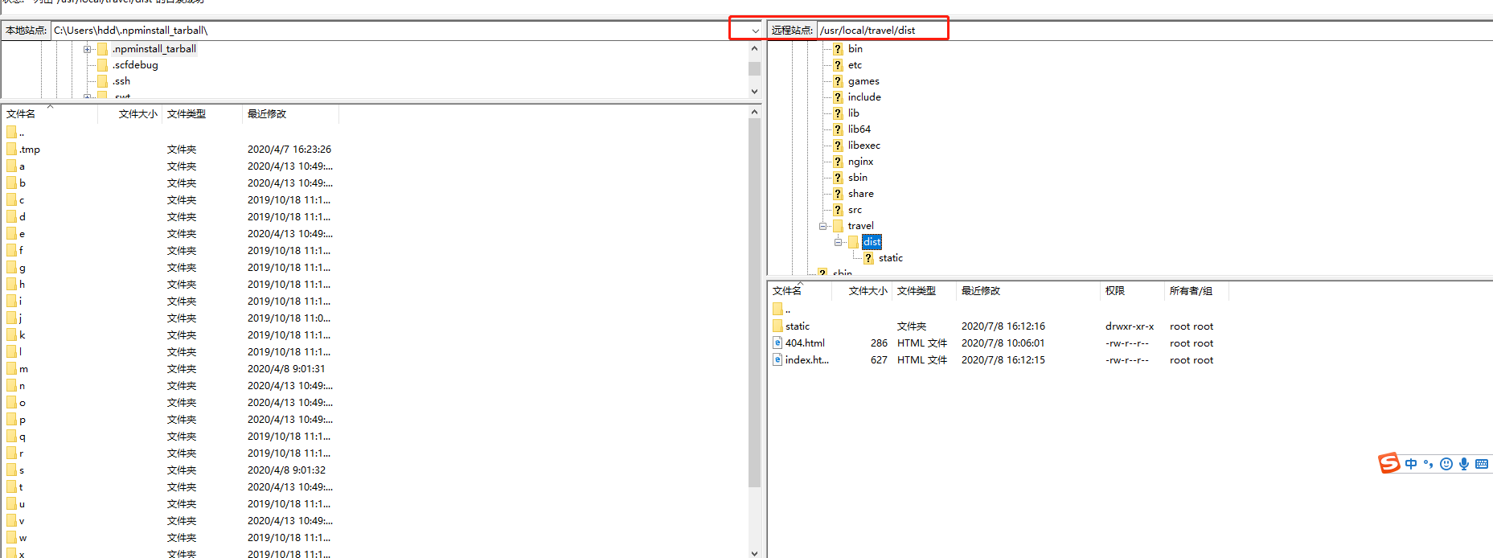Viewport: 1493px width, 558px height.
Task: Click the remote static folder icon in file list
Action: [x=777, y=326]
